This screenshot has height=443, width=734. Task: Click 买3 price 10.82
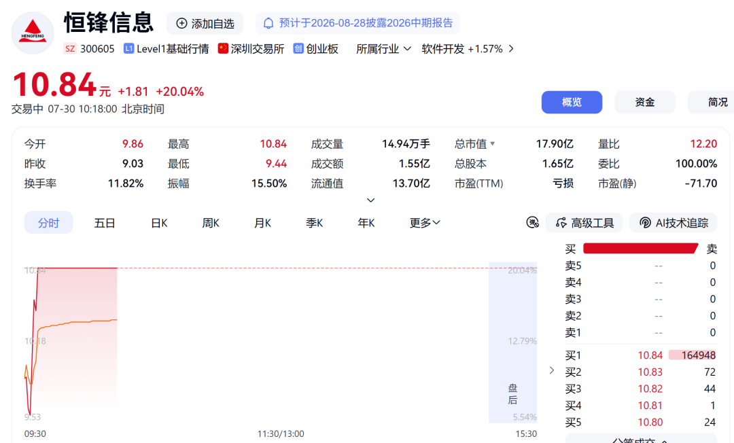pos(650,389)
